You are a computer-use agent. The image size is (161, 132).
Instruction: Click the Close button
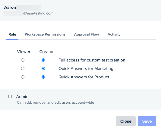pyautogui.click(x=126, y=121)
